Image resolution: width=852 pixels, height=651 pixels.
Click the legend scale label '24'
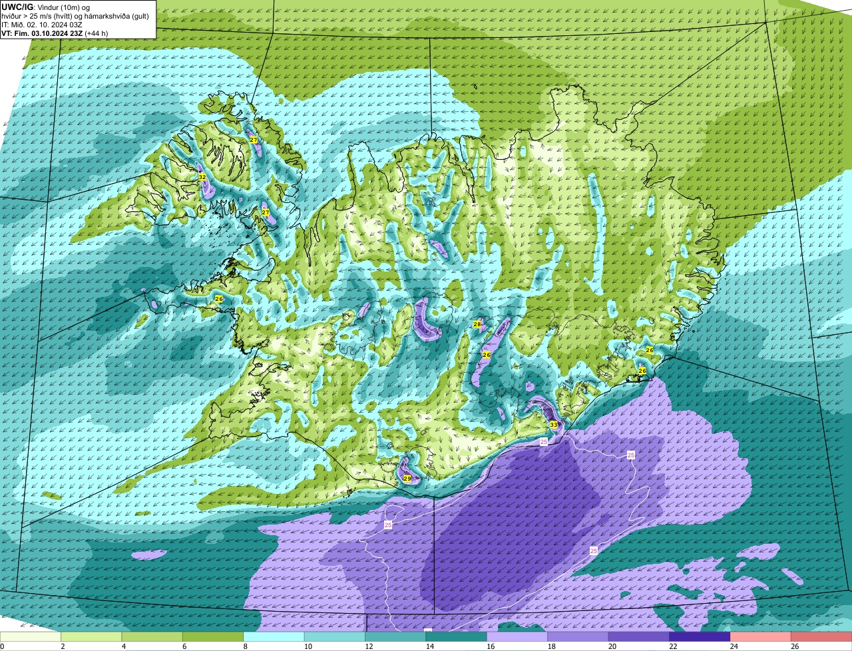pos(734,646)
